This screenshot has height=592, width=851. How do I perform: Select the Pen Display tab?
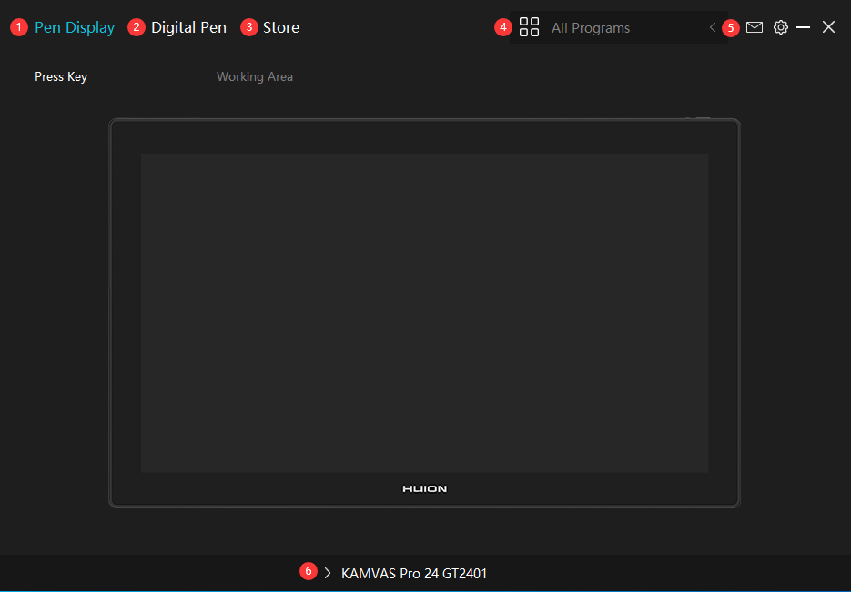point(75,27)
